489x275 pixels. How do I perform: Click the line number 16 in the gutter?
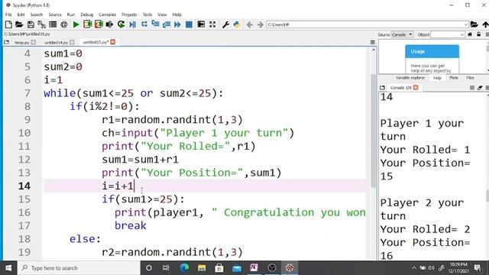pos(24,212)
